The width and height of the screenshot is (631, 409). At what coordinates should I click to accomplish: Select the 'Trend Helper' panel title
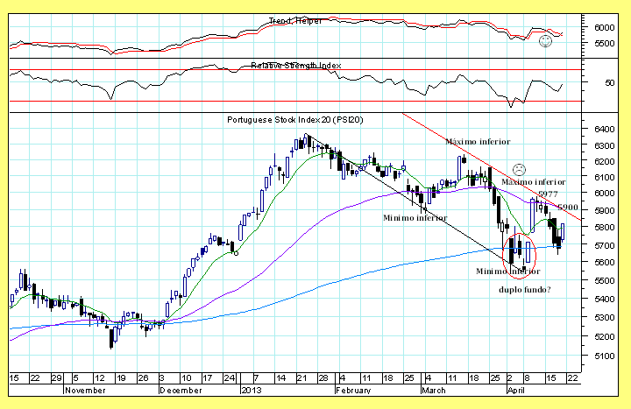(295, 21)
